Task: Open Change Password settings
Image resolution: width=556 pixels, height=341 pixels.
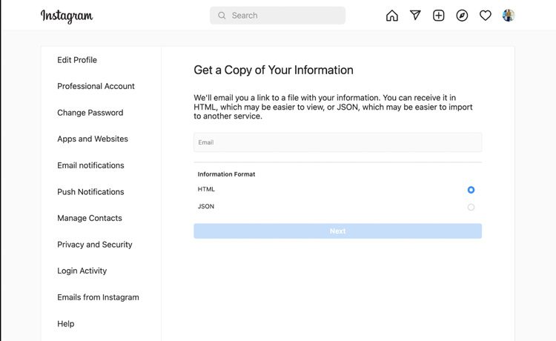Action: 90,113
